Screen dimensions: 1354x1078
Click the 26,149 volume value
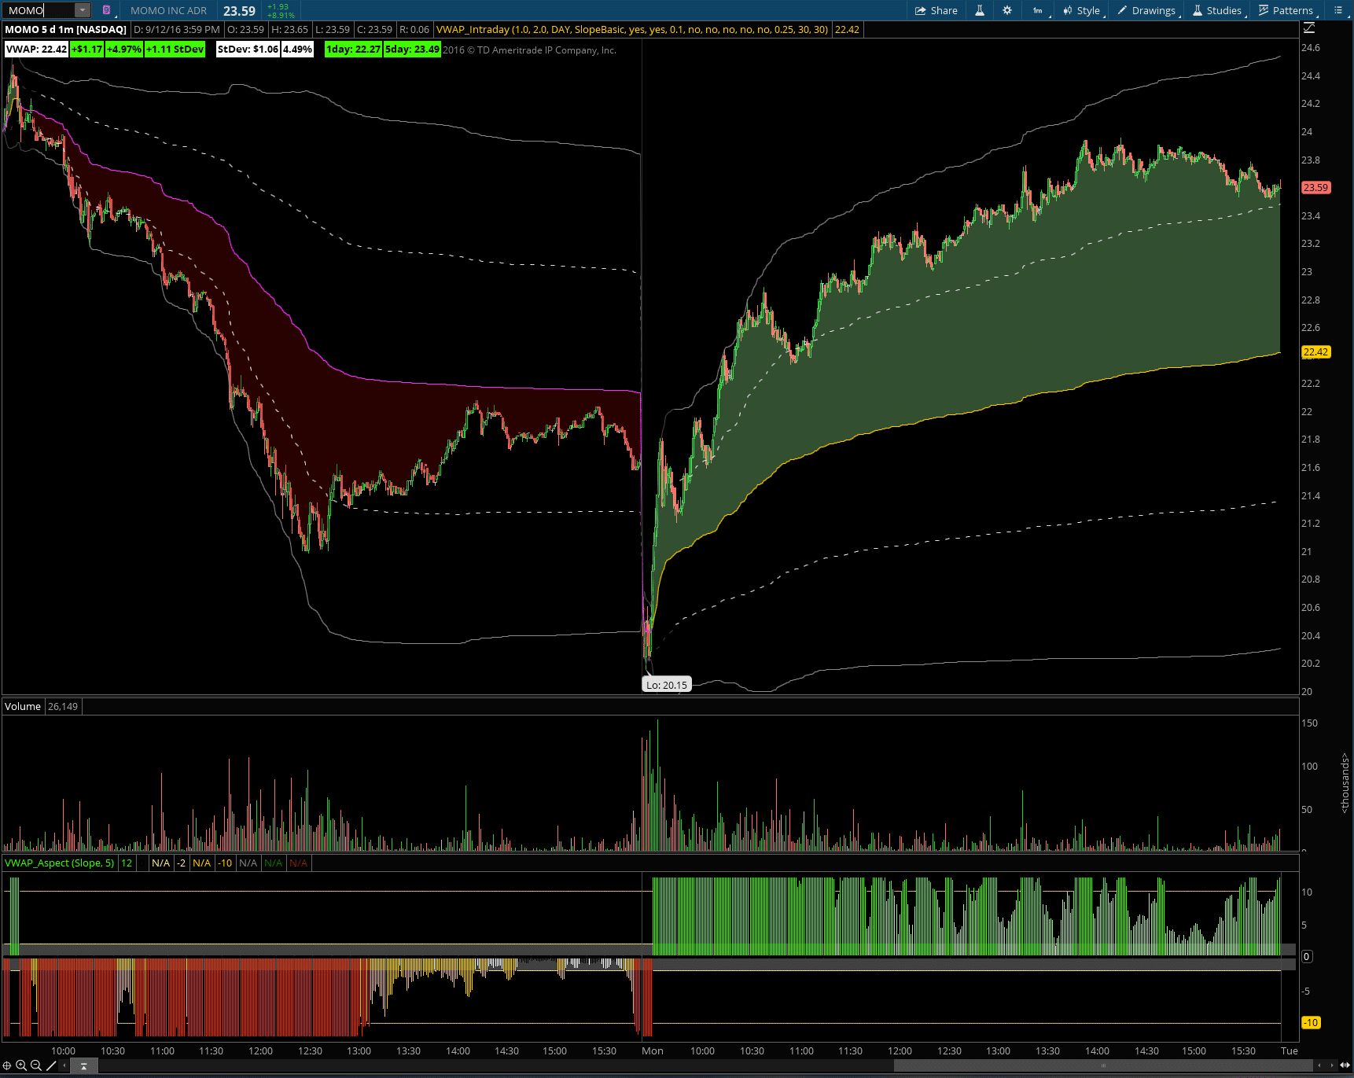click(63, 706)
